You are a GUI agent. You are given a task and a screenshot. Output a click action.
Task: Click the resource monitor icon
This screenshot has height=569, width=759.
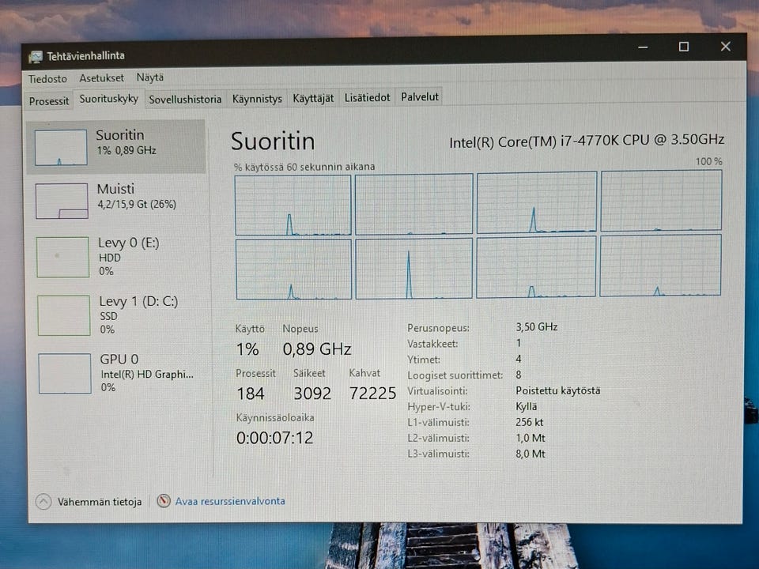pos(164,501)
